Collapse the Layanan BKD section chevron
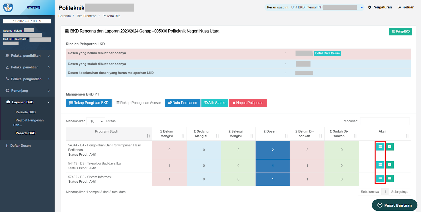Viewport: 421px width, 212px height. [49, 102]
